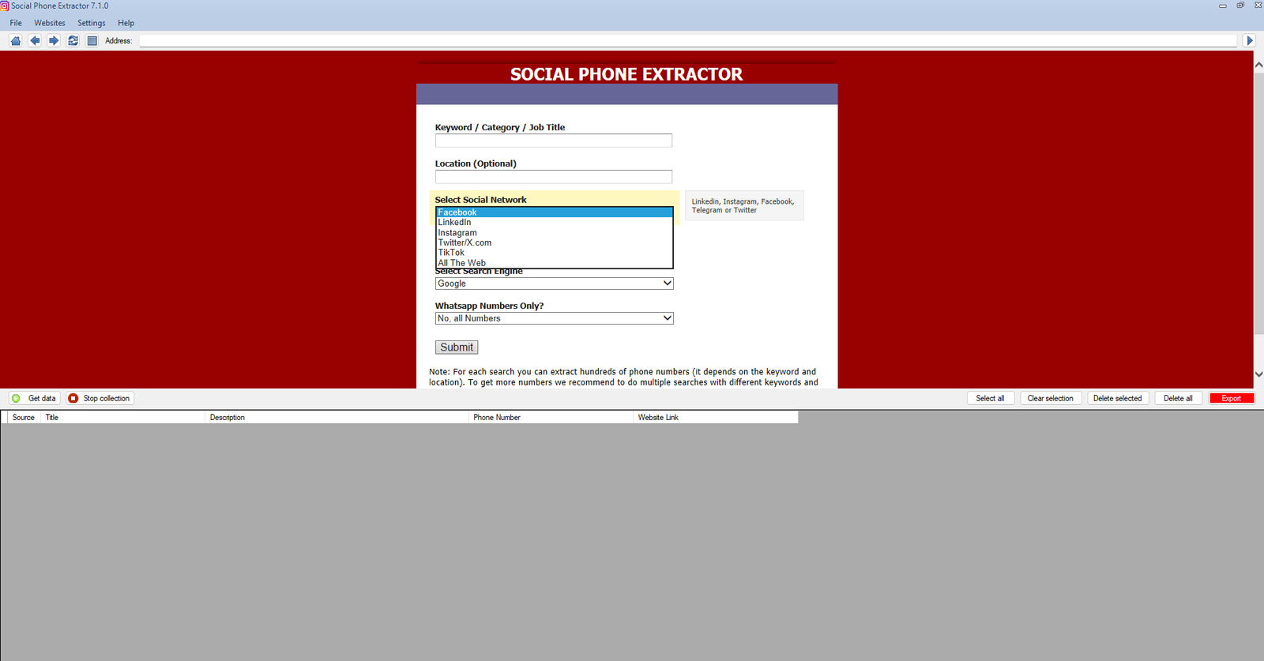
Task: Go forward with the right arrow icon
Action: (x=54, y=40)
